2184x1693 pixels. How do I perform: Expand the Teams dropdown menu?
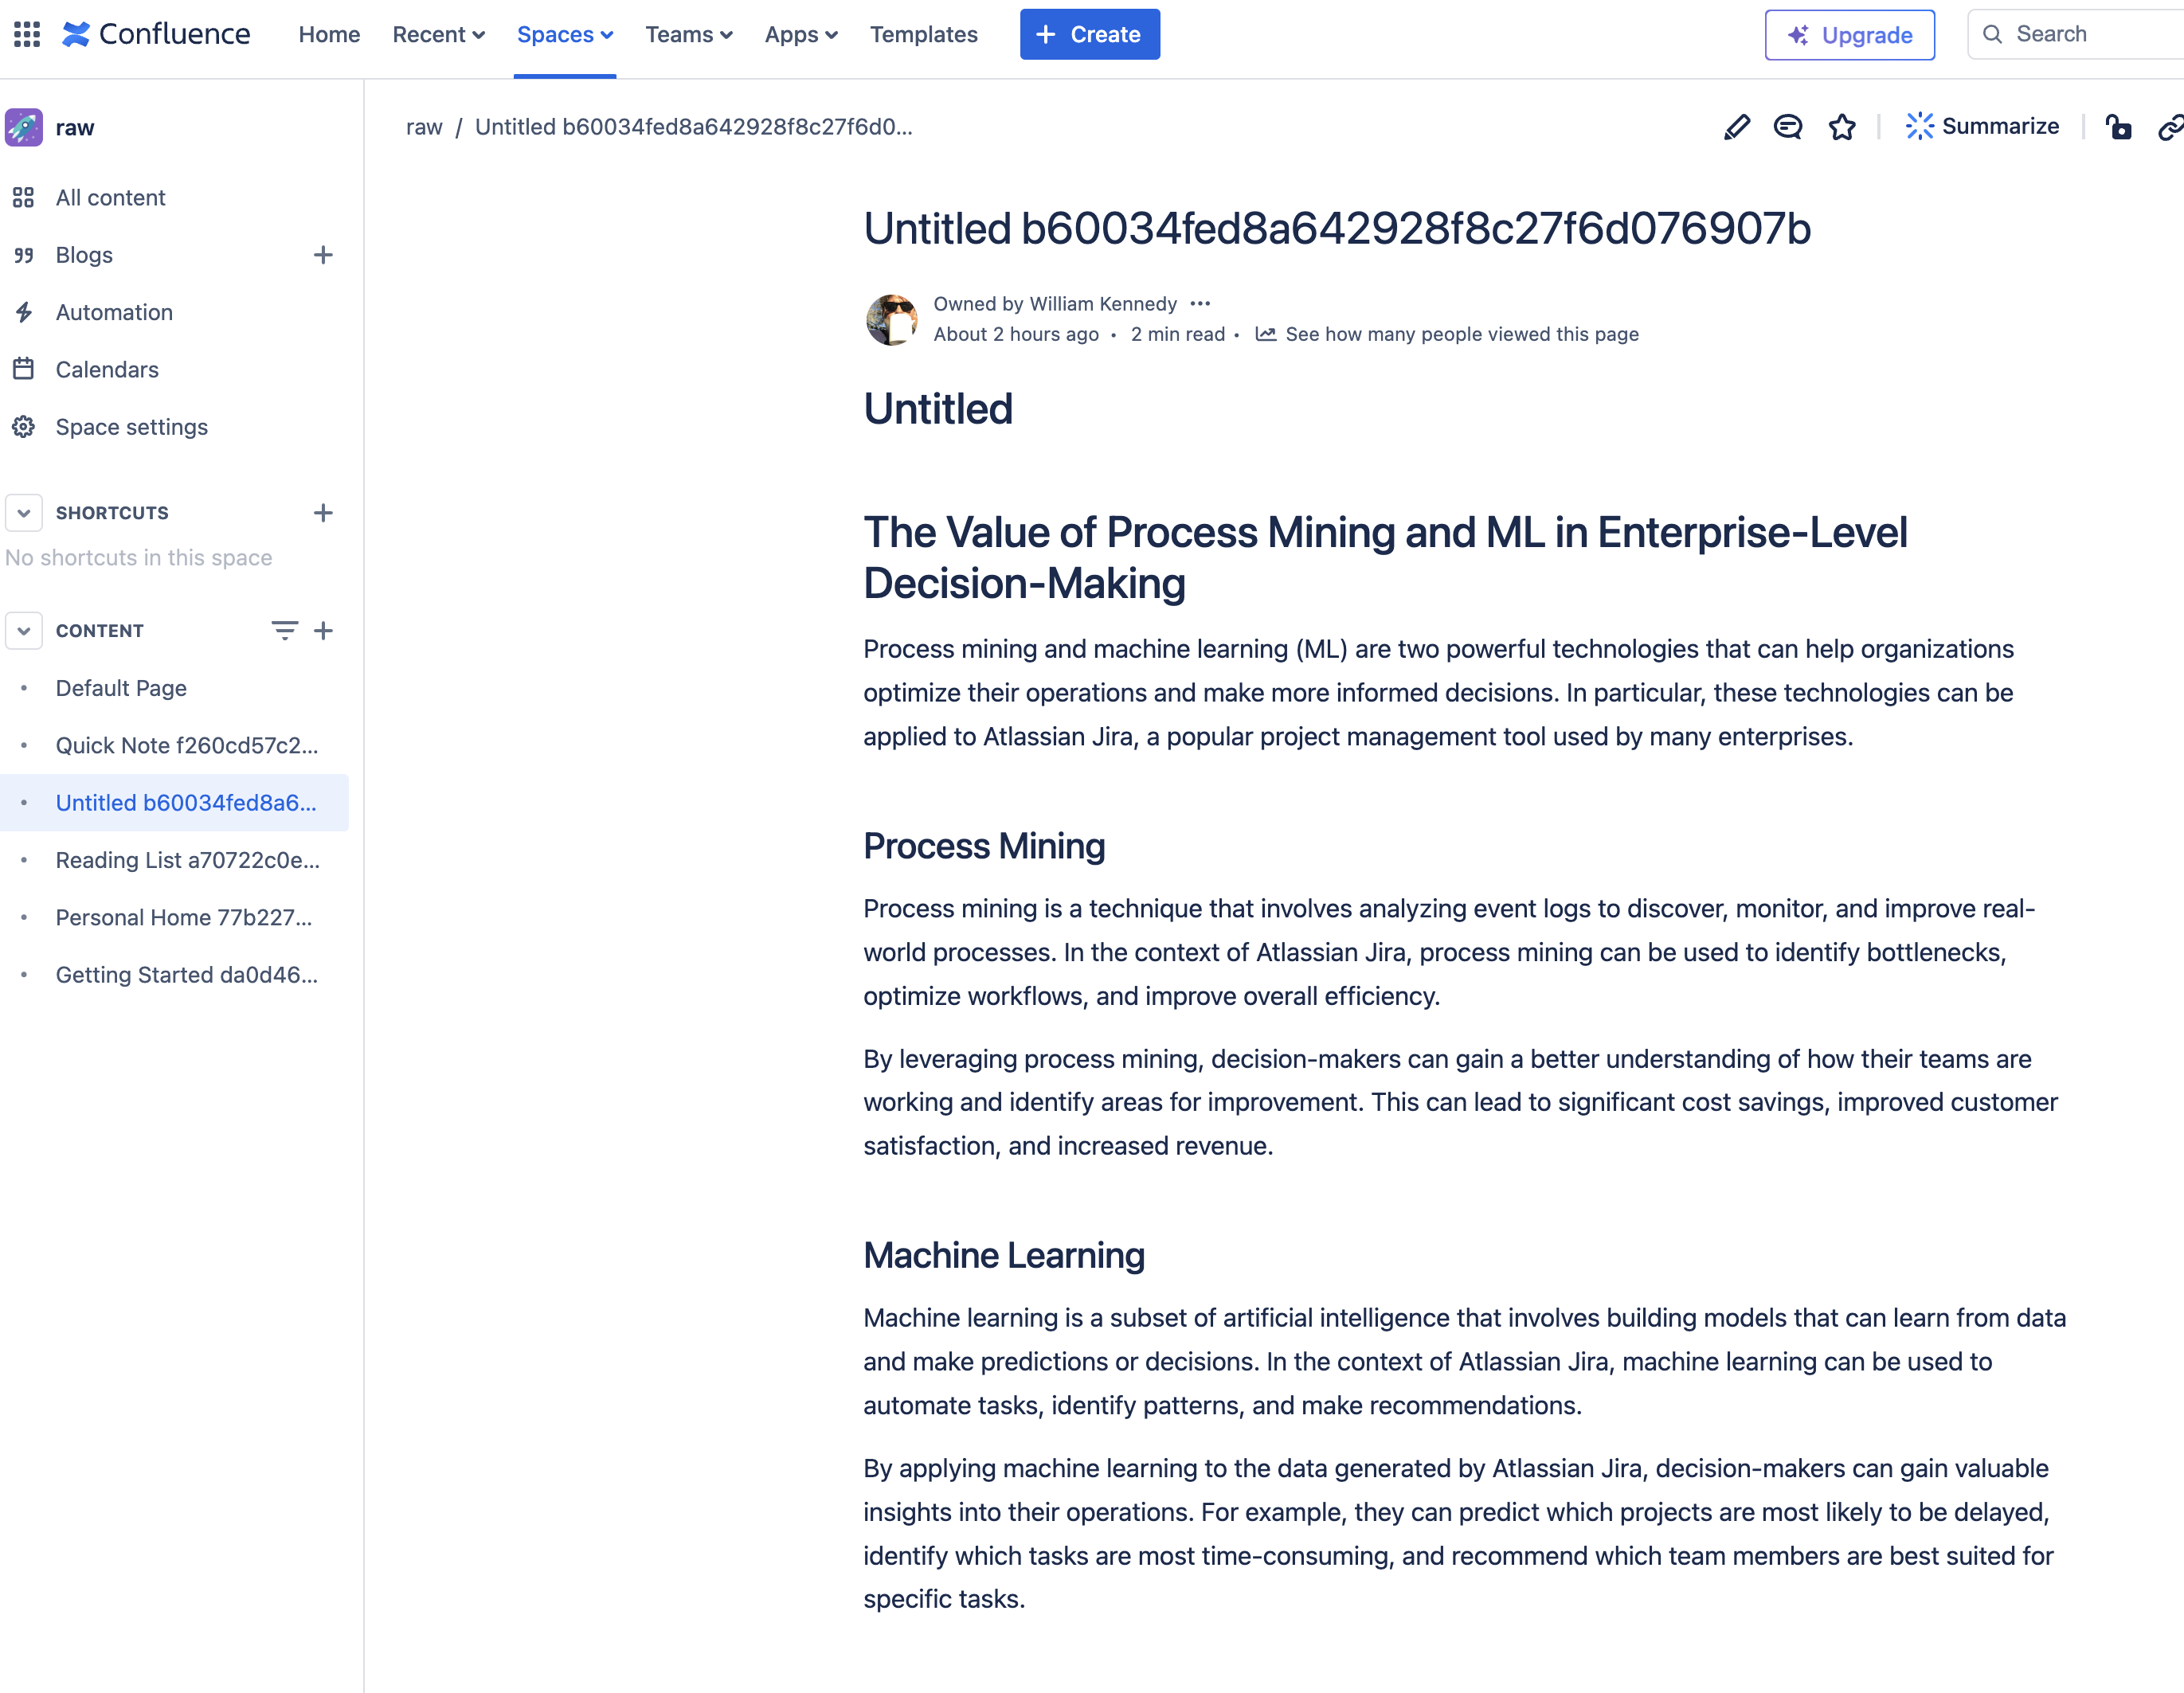pos(688,34)
